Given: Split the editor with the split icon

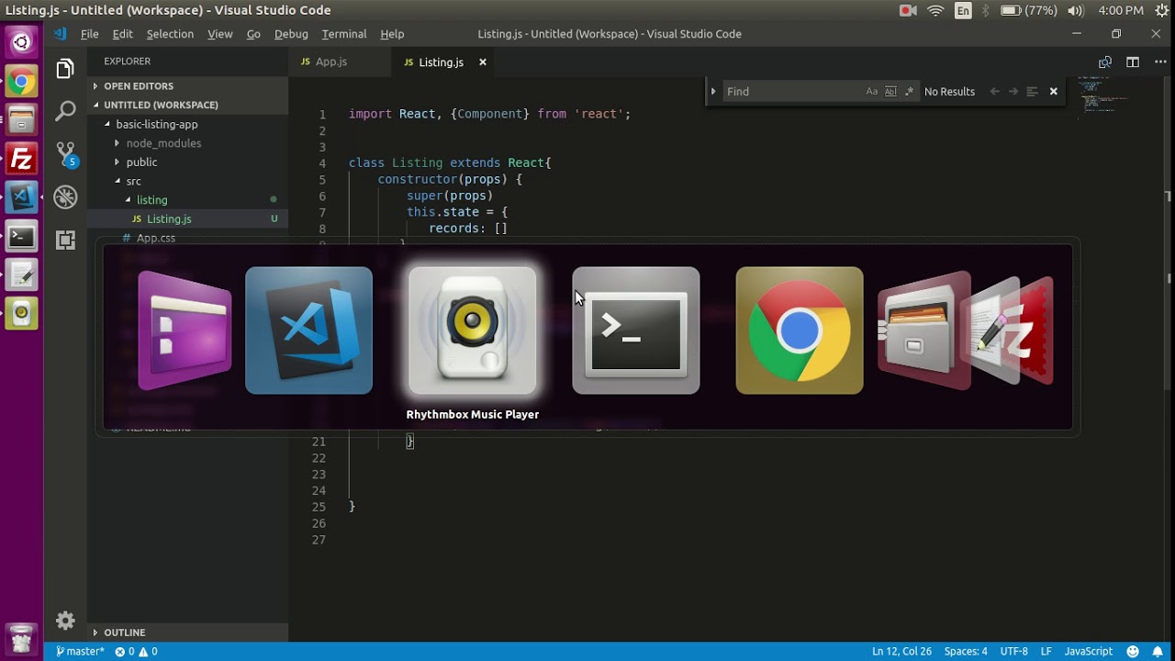Looking at the screenshot, I should click(1133, 62).
